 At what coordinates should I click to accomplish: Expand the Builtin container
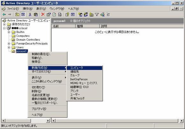[9, 32]
